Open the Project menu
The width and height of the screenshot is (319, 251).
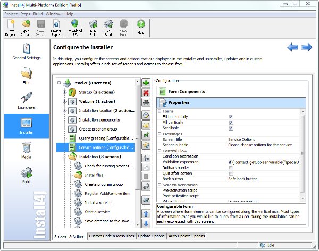point(11,14)
